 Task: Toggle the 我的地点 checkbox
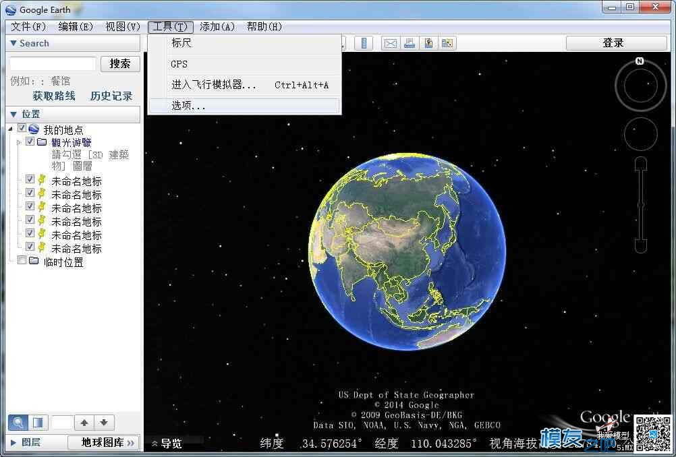click(x=22, y=128)
